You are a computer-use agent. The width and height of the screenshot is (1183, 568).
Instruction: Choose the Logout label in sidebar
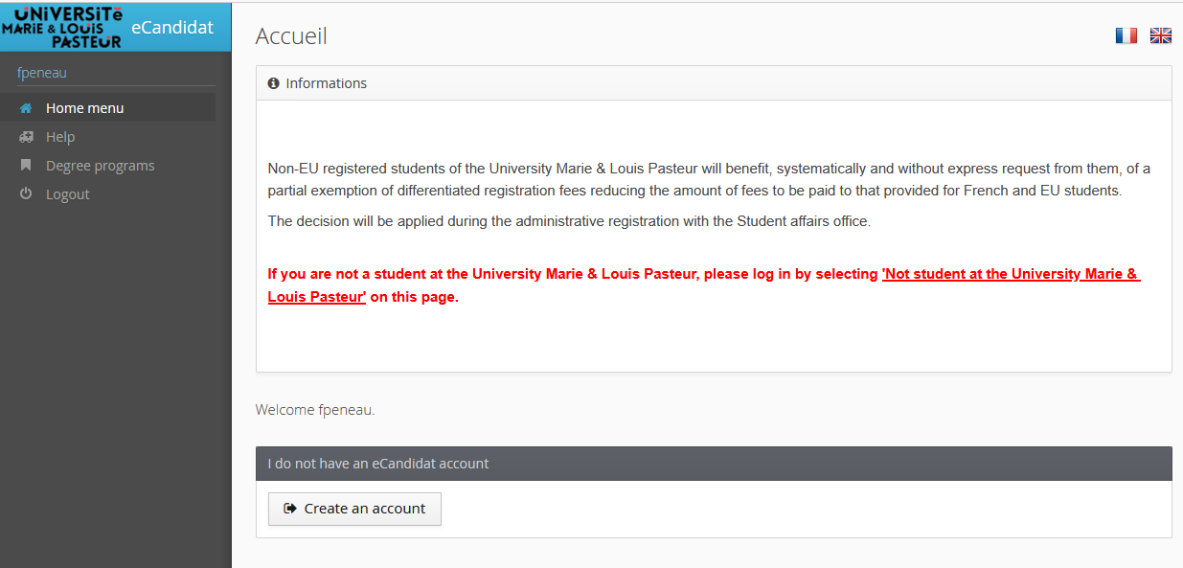point(67,194)
